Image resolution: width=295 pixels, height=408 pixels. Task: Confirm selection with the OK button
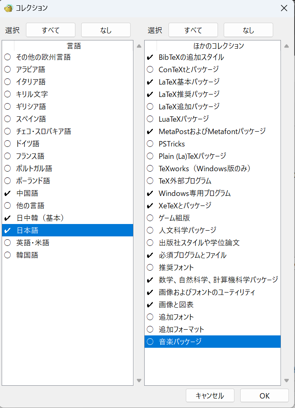tap(264, 395)
